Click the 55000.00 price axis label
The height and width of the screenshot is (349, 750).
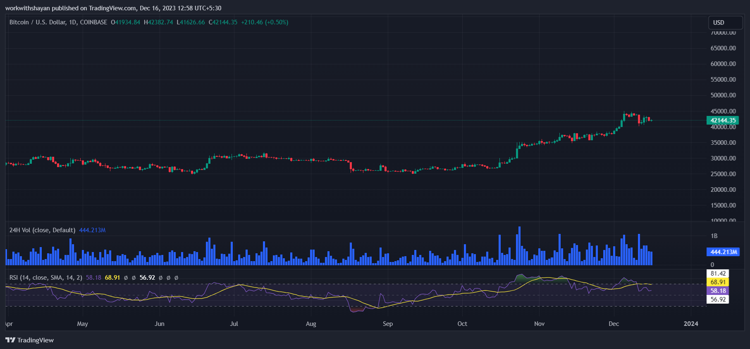[723, 80]
